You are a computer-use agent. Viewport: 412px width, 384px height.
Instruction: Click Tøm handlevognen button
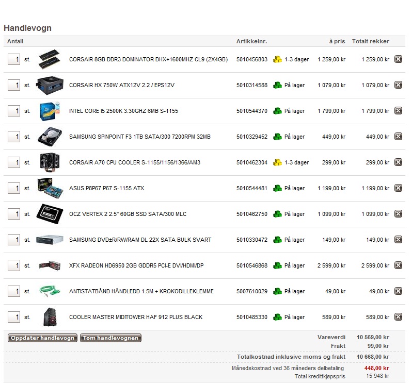click(x=110, y=338)
